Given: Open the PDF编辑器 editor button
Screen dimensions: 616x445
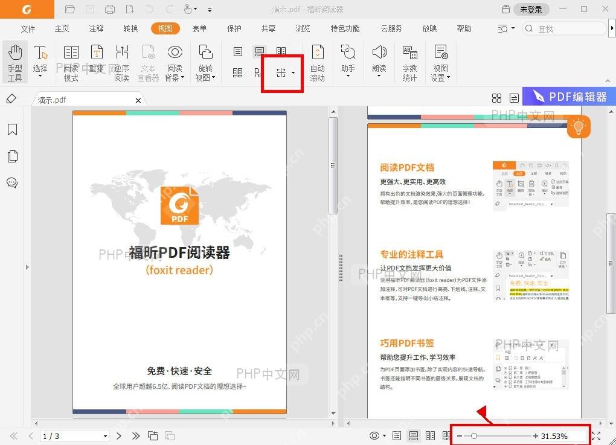Looking at the screenshot, I should click(569, 97).
